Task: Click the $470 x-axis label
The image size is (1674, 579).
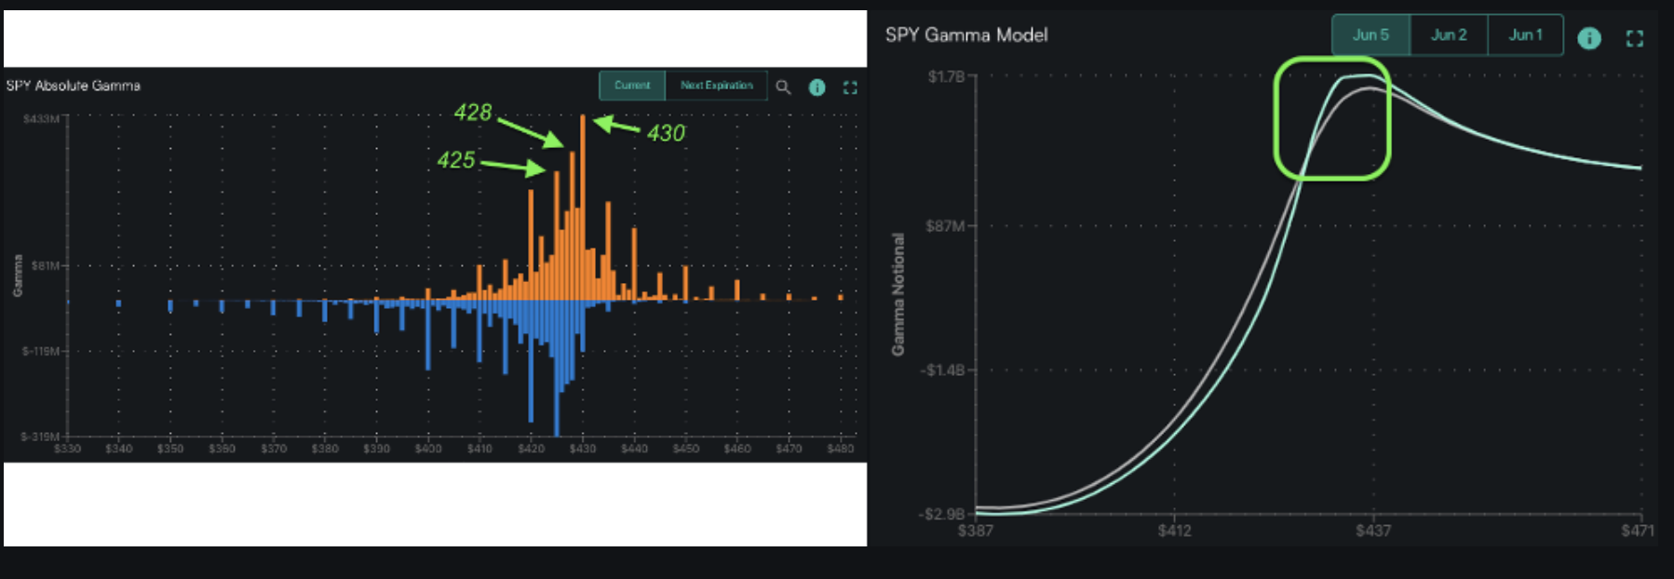Action: pos(789,449)
